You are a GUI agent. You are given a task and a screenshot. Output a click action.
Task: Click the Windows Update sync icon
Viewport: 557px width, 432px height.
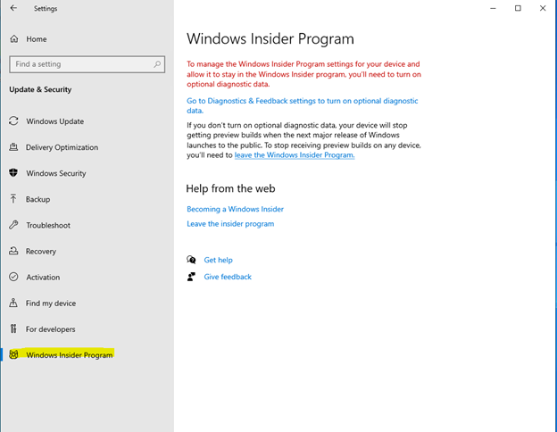click(13, 120)
